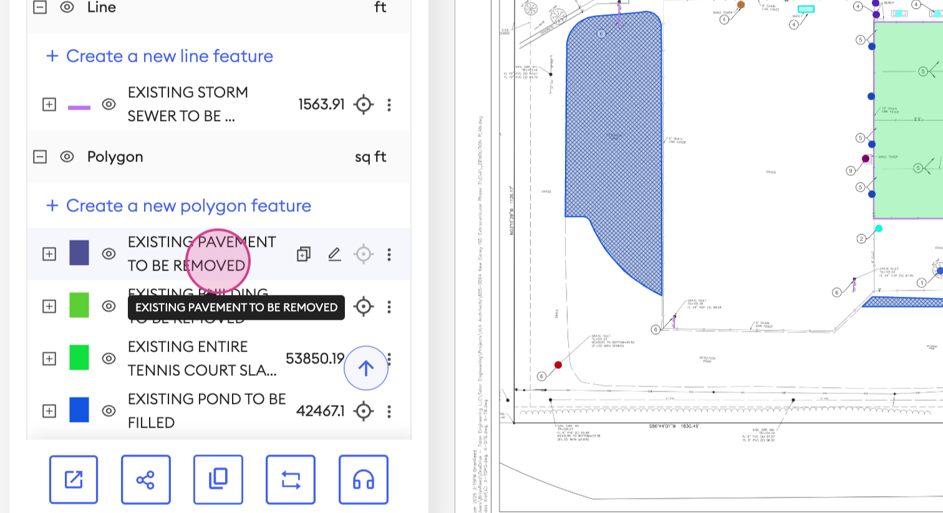Hide the EXISTING STORM SEWER line feature

109,104
